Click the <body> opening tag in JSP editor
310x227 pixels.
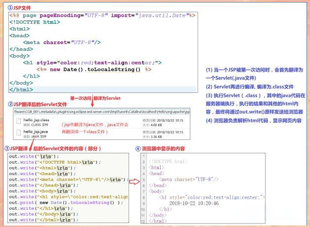pos(19,56)
